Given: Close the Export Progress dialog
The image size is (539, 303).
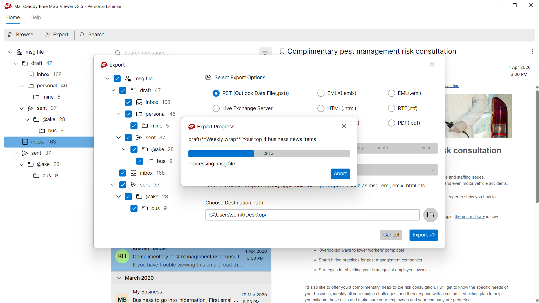Looking at the screenshot, I should pos(344,126).
